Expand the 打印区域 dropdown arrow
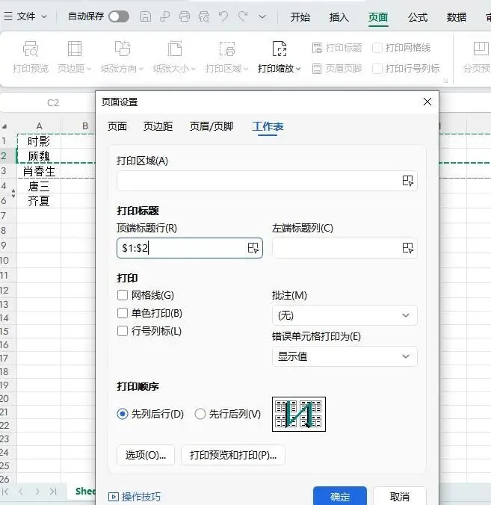The height and width of the screenshot is (505, 491). coord(245,69)
